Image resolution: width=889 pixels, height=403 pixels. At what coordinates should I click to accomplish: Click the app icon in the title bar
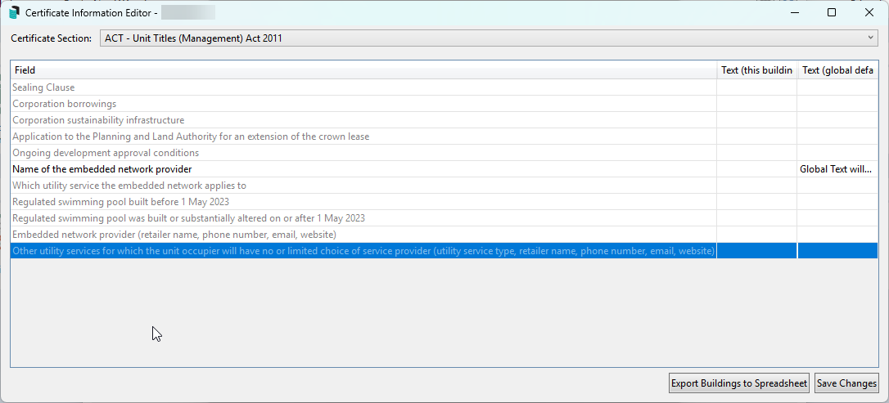(14, 12)
